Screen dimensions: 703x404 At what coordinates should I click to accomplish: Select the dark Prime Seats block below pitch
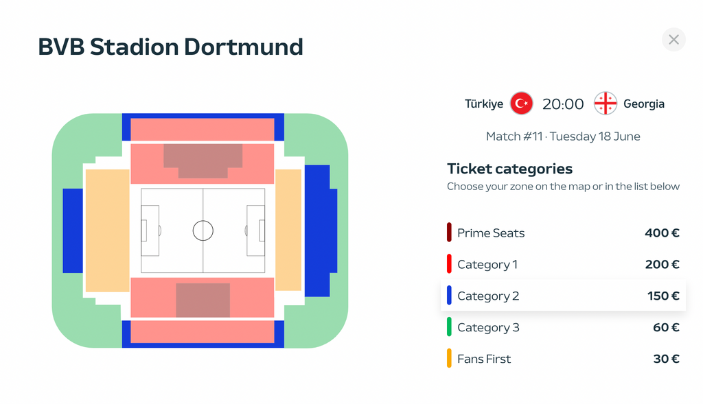(203, 300)
